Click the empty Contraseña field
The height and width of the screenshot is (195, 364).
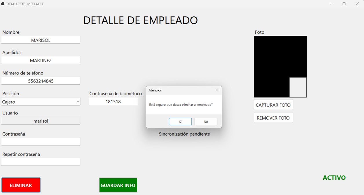41,141
